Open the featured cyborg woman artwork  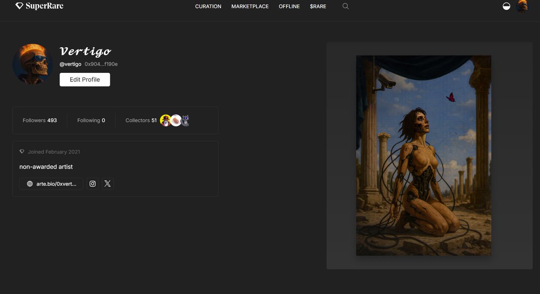423,156
